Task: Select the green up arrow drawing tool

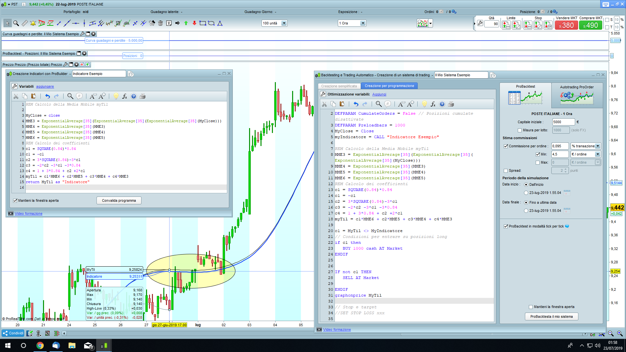Action: point(186,23)
